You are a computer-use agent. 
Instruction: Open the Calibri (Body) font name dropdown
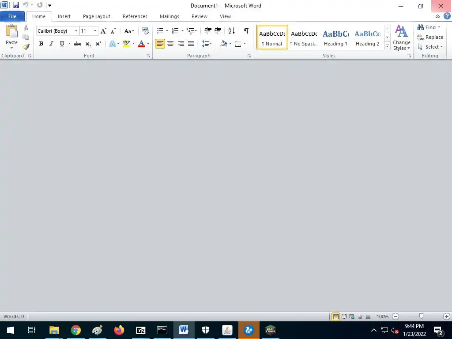click(76, 31)
